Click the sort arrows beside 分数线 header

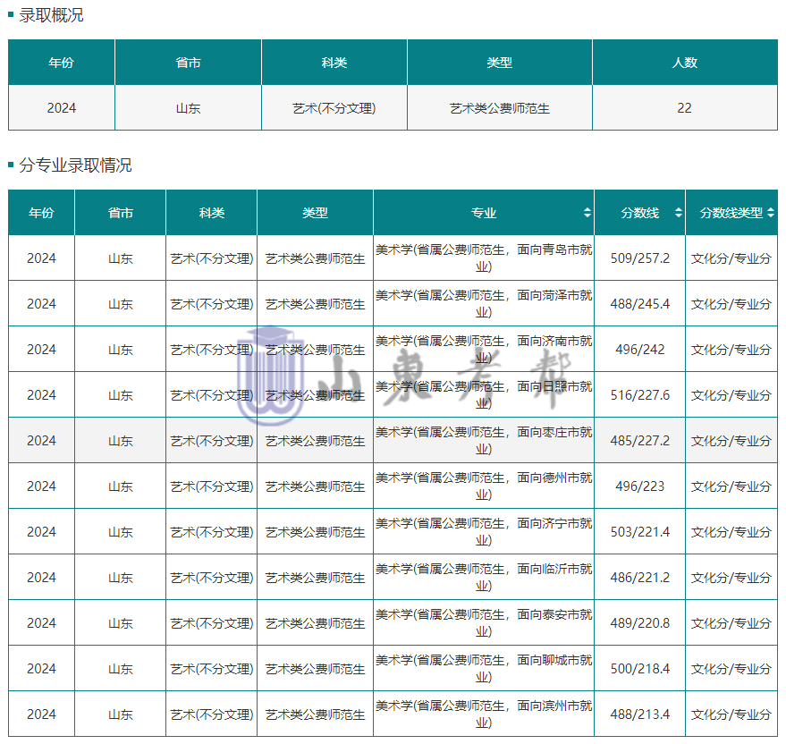[x=679, y=213]
